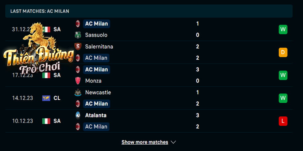Click the Champions League flag icon

tap(46, 98)
